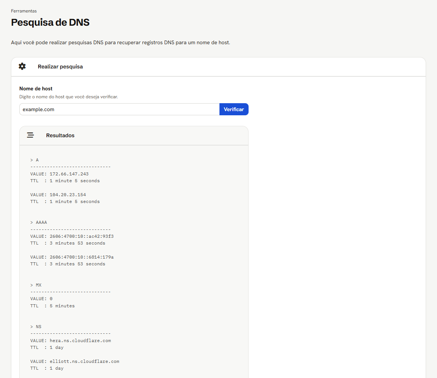The width and height of the screenshot is (437, 378).
Task: Click the Resultados panel title
Action: pyautogui.click(x=60, y=135)
